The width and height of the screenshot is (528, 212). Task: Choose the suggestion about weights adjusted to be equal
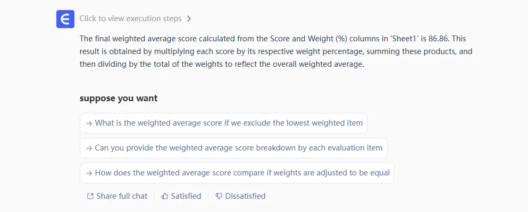[x=242, y=173]
